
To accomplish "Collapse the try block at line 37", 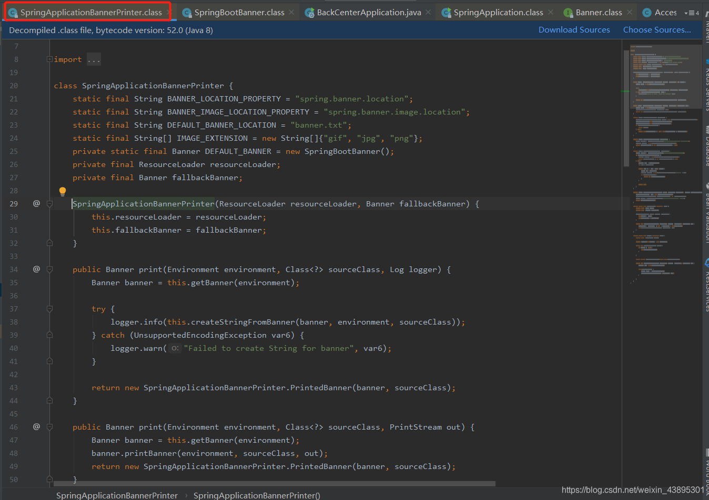I will tap(49, 309).
